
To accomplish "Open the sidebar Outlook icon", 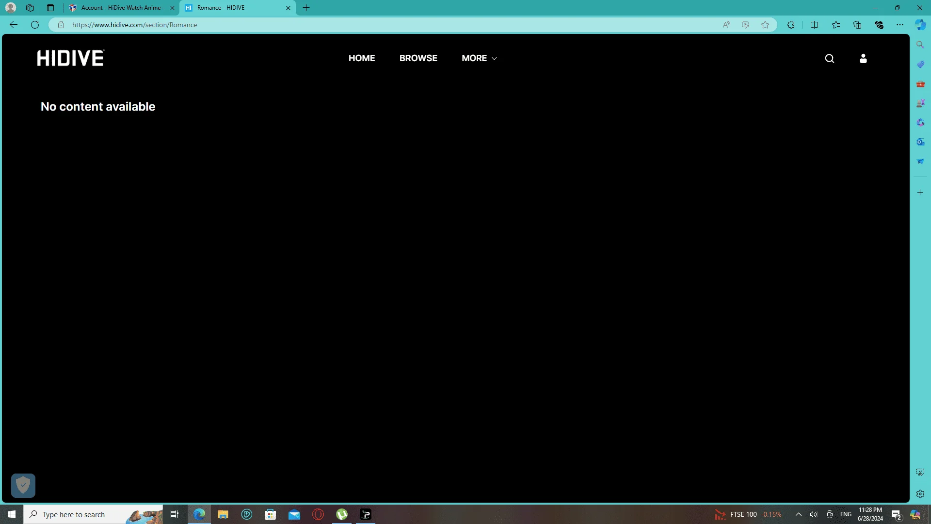I will [920, 142].
